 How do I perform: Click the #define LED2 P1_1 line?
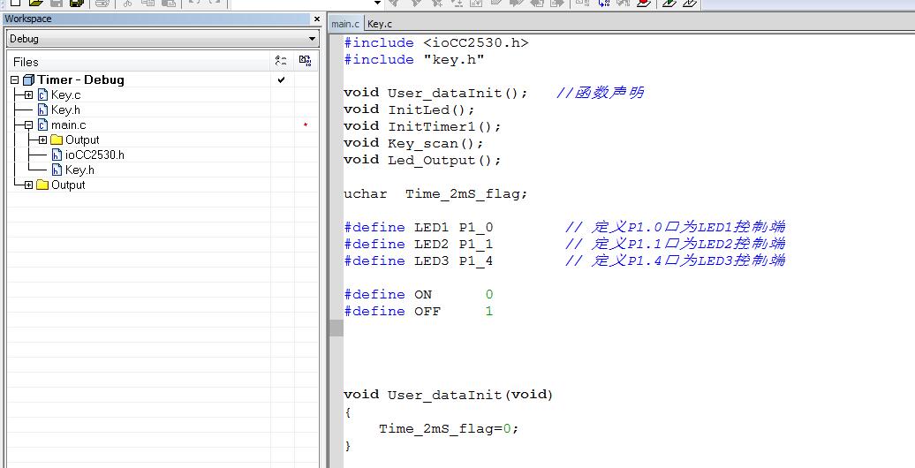point(419,244)
